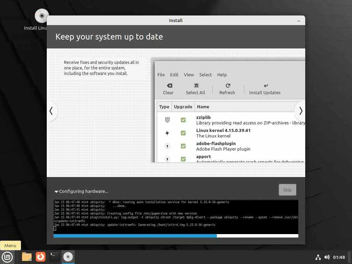
Task: Click the update-initramfs Generating log line
Action: pos(135,225)
